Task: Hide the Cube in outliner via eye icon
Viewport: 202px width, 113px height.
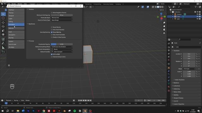Action: pos(197,17)
